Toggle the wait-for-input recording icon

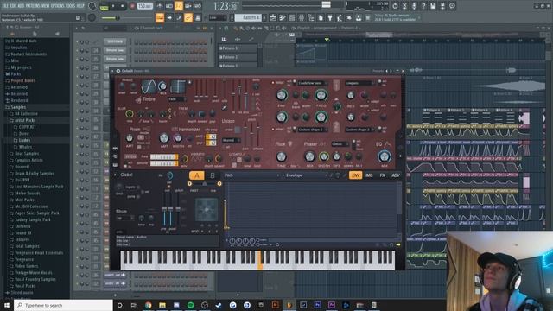click(x=169, y=6)
